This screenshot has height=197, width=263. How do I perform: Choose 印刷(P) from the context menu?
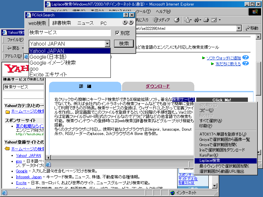pyautogui.click(x=226, y=126)
